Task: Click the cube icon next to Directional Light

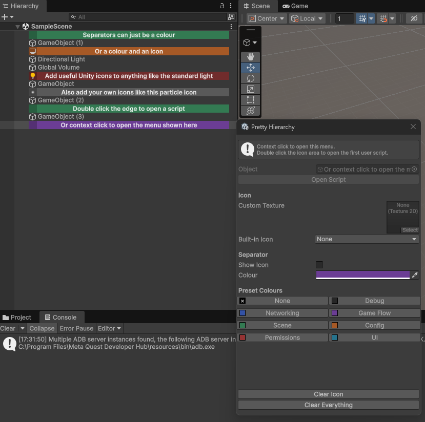Action: [x=32, y=59]
